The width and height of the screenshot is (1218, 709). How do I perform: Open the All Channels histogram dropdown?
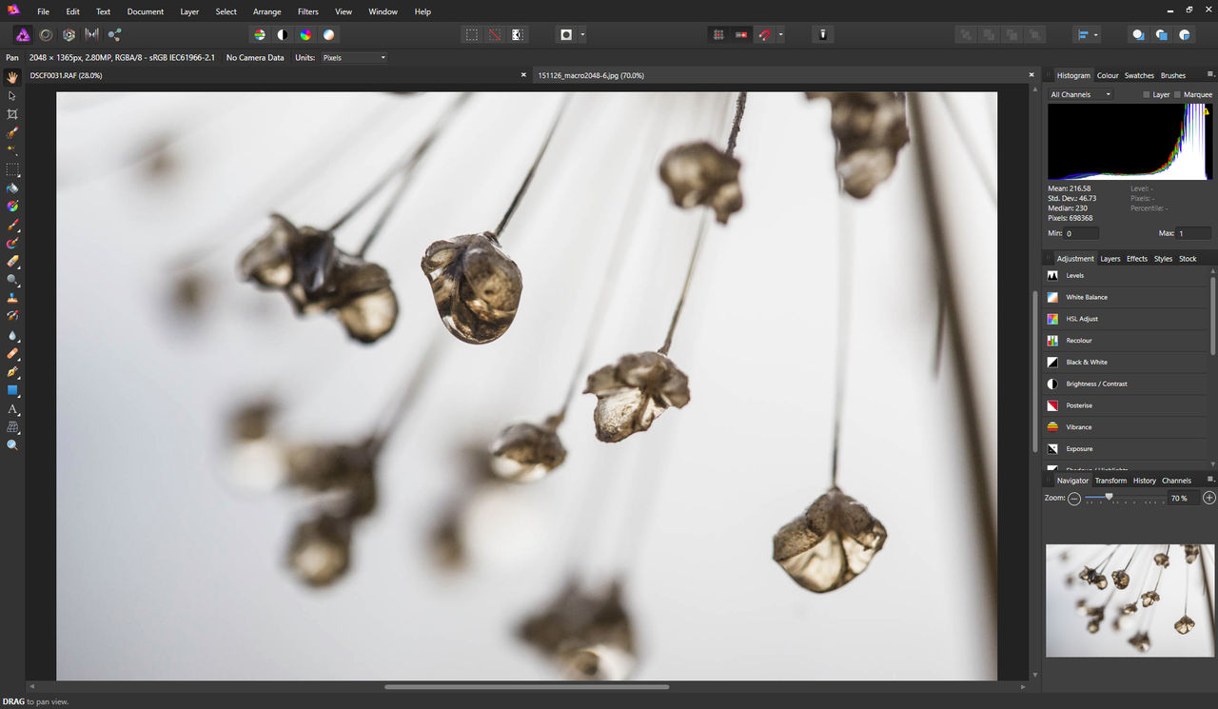tap(1080, 94)
